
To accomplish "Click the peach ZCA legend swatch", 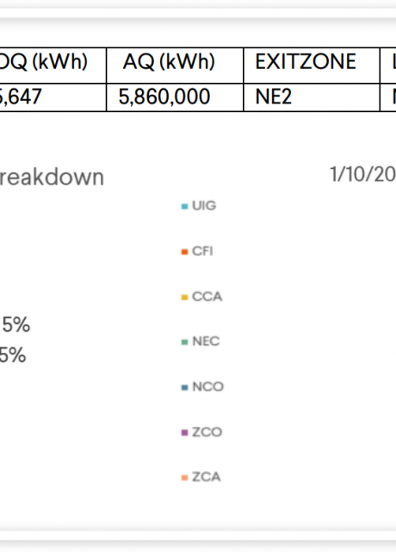I will [184, 477].
